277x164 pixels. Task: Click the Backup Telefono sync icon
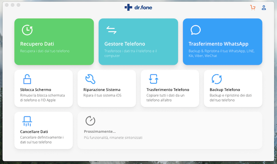217,79
